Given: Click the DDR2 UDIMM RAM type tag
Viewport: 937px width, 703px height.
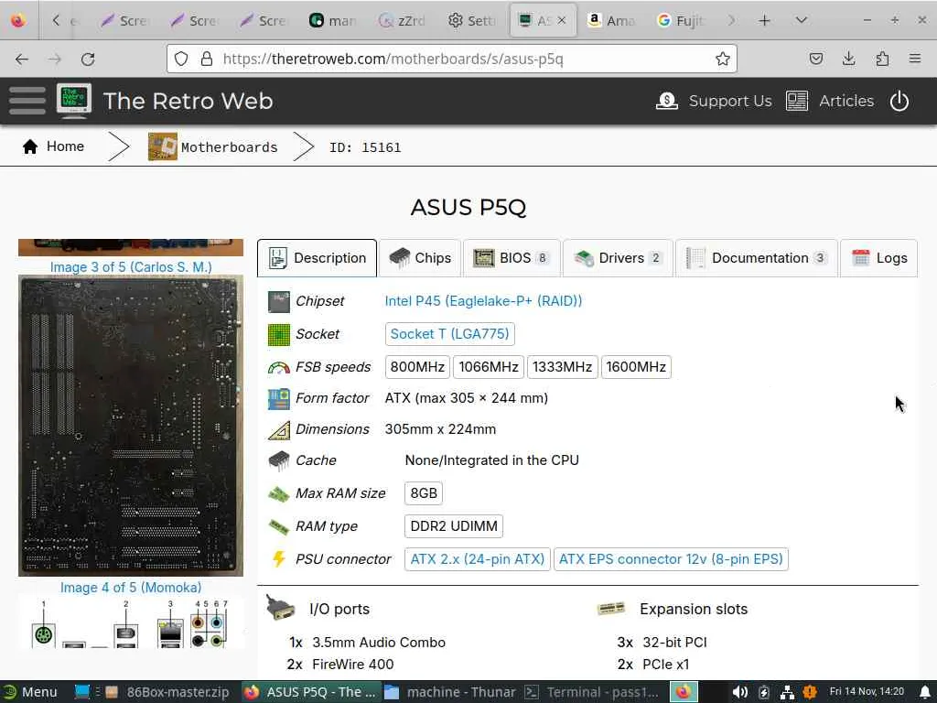Looking at the screenshot, I should 454,526.
